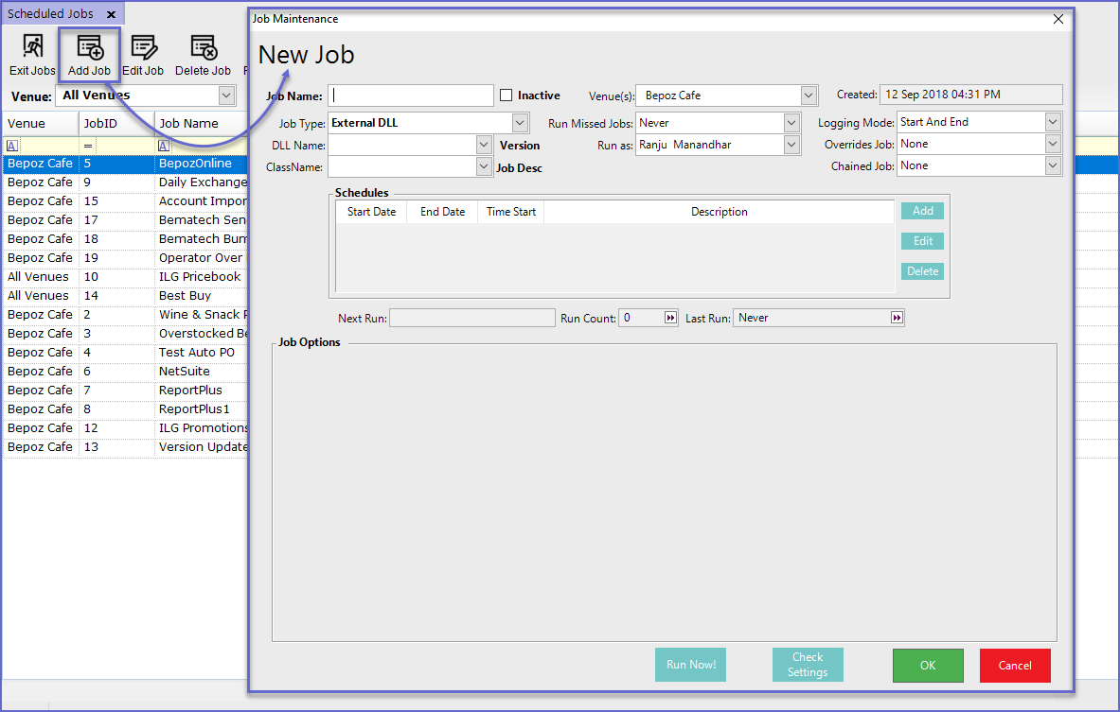Click the Job Name column filter icon
The width and height of the screenshot is (1120, 712).
(164, 146)
